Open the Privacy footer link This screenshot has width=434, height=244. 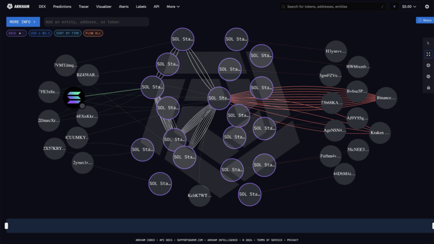[292, 240]
